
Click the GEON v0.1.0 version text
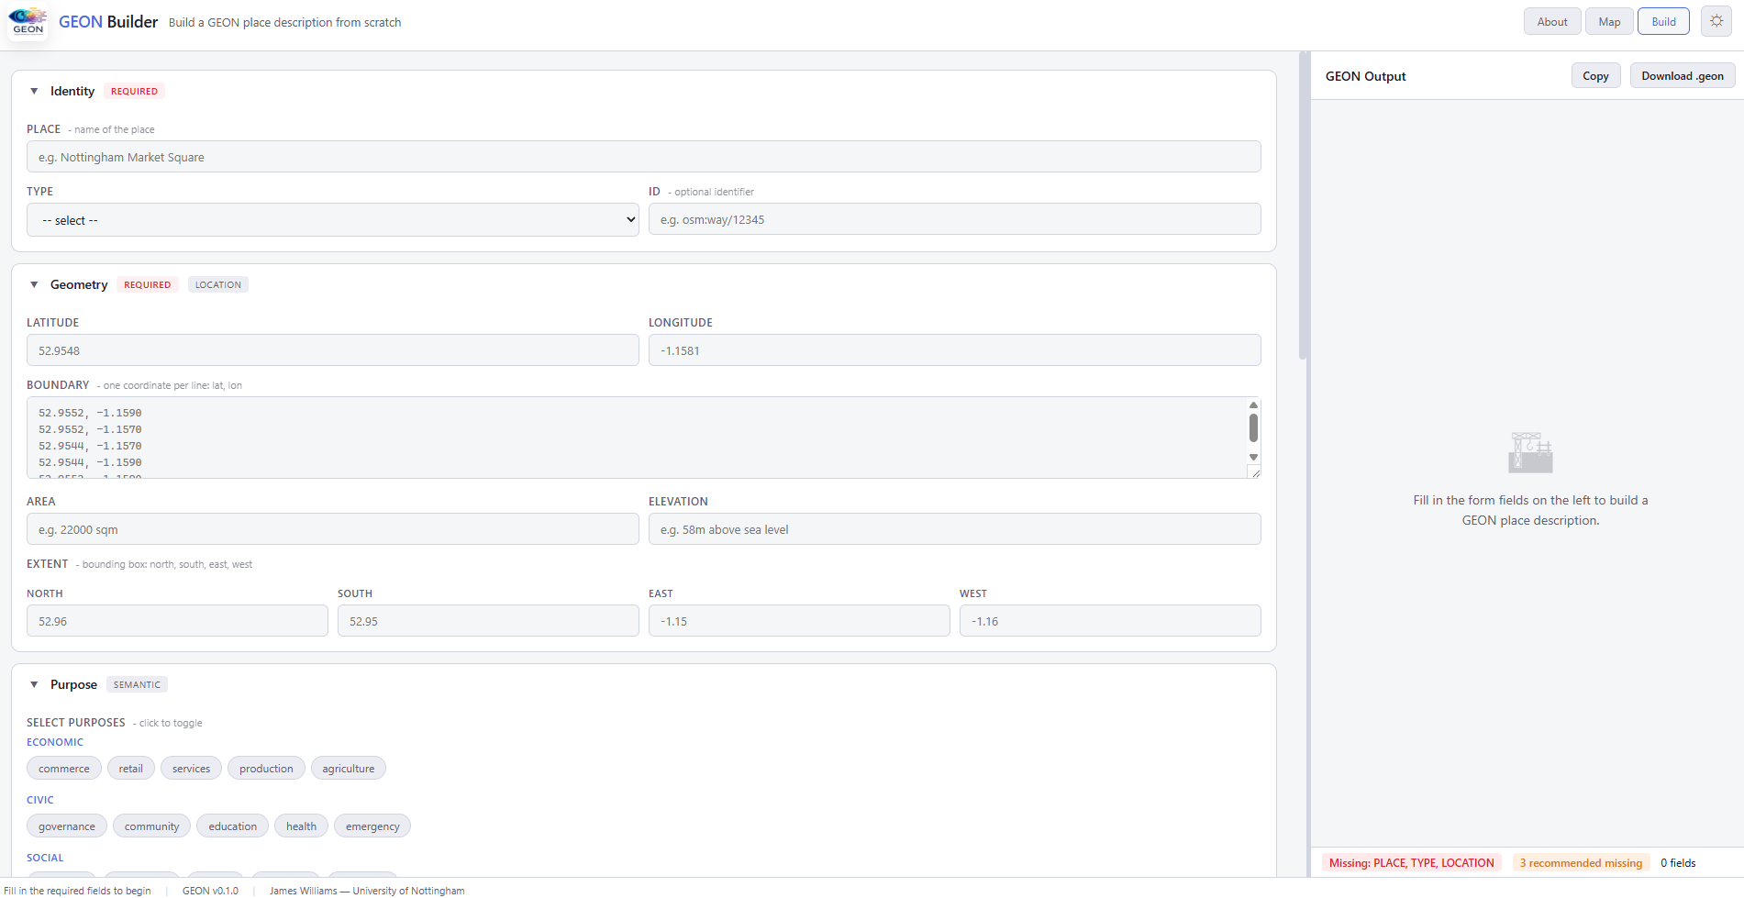(x=210, y=891)
